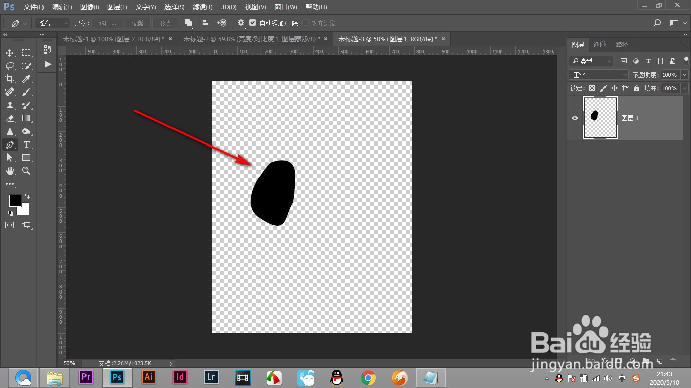Select the Spot Healing Brush tool
Image resolution: width=691 pixels, height=388 pixels.
(9, 92)
